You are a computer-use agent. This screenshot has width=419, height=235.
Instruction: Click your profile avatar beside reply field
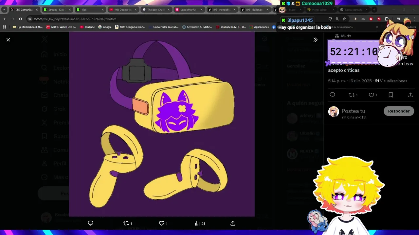[334, 112]
